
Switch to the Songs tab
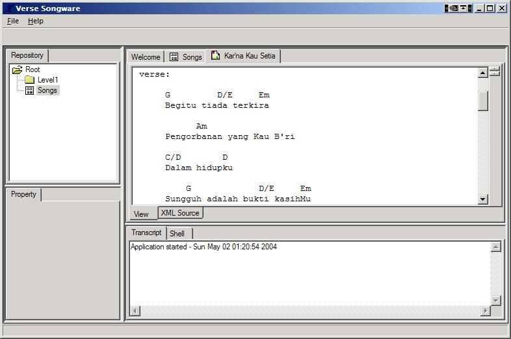pyautogui.click(x=186, y=57)
